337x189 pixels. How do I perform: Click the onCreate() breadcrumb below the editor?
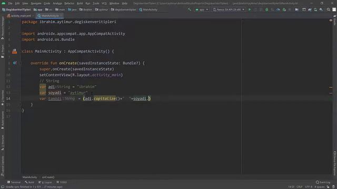[48, 177]
